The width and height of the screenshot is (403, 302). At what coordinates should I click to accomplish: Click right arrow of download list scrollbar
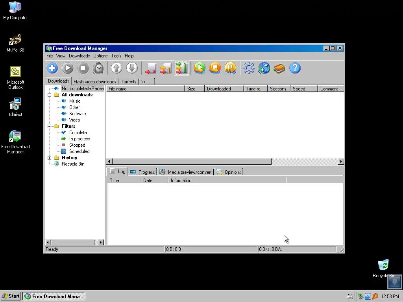coord(341,162)
